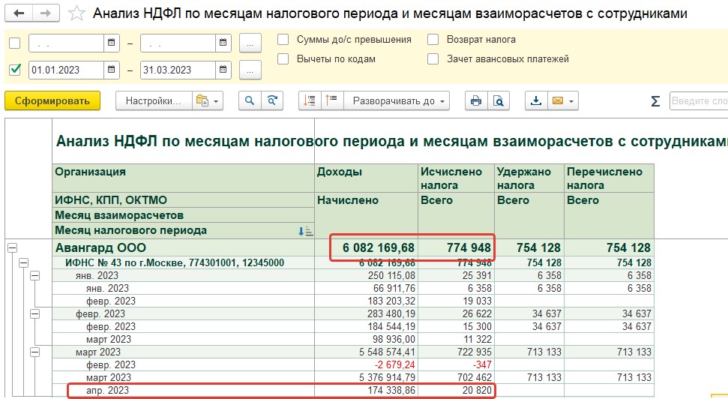
Task: Add report to favorites with star icon
Action: (x=76, y=13)
